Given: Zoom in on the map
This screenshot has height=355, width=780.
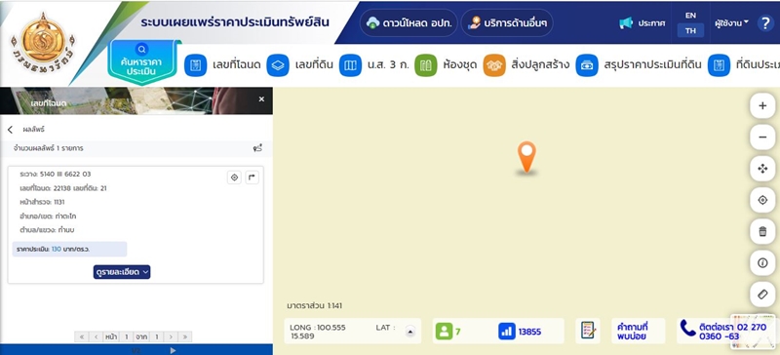Looking at the screenshot, I should pyautogui.click(x=762, y=105).
